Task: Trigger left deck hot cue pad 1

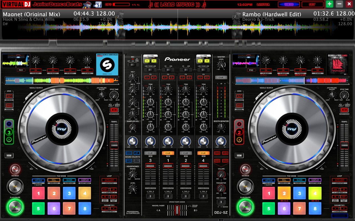Action: 39,193
